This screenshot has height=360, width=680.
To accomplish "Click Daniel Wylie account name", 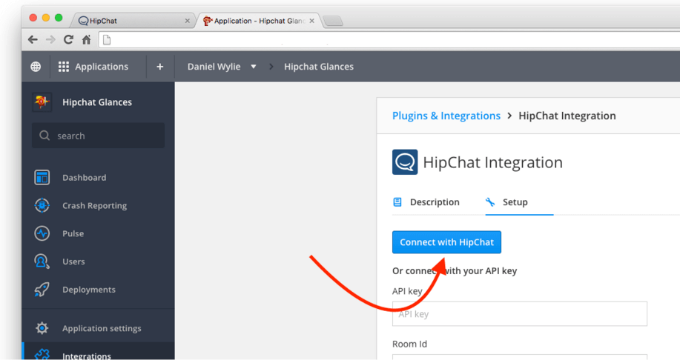I will [214, 67].
